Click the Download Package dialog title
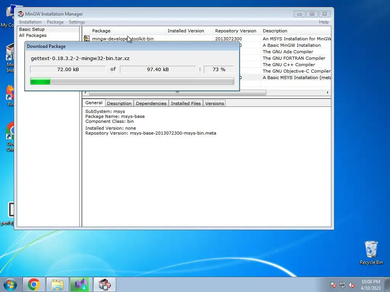390x292 pixels. click(46, 46)
